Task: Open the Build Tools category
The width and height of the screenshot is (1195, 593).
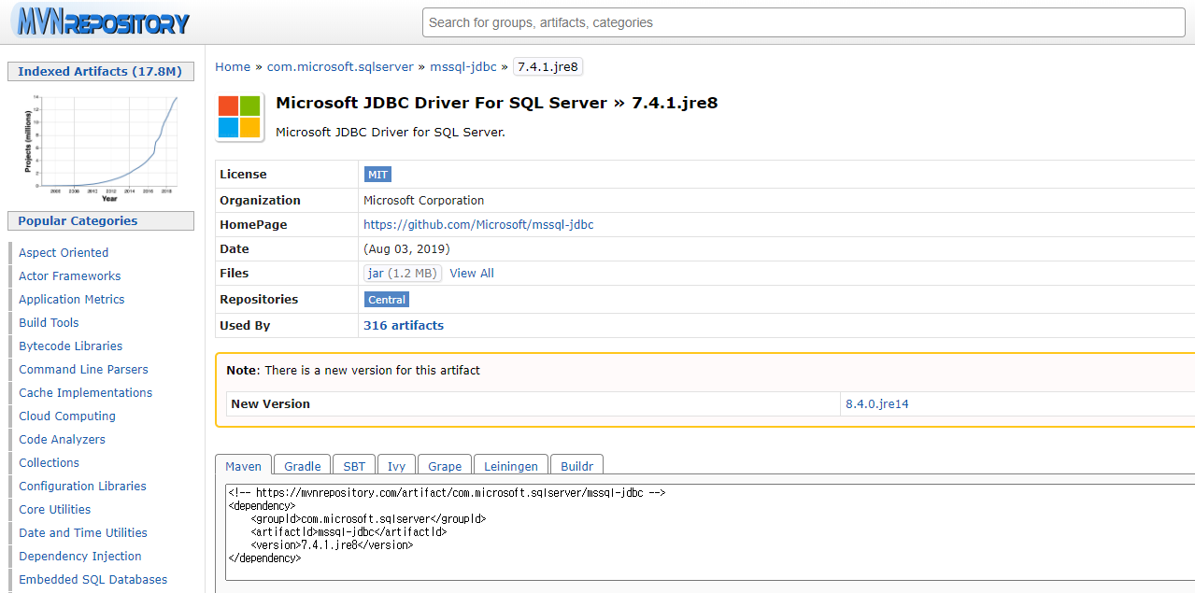Action: (49, 323)
